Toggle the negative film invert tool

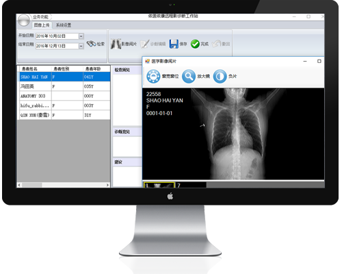[x=220, y=76]
